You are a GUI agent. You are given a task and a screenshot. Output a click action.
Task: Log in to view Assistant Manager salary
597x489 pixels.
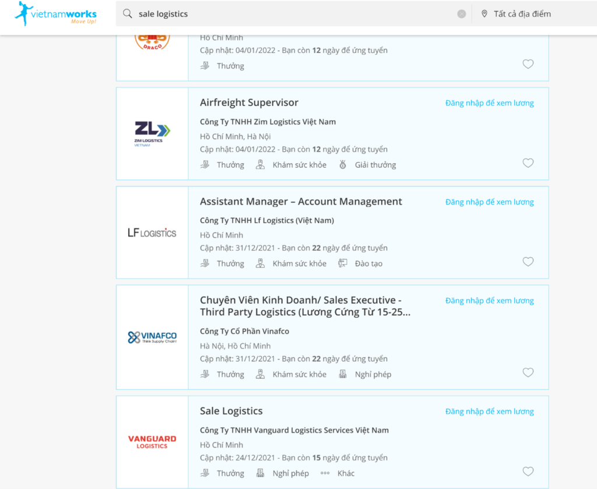489,202
